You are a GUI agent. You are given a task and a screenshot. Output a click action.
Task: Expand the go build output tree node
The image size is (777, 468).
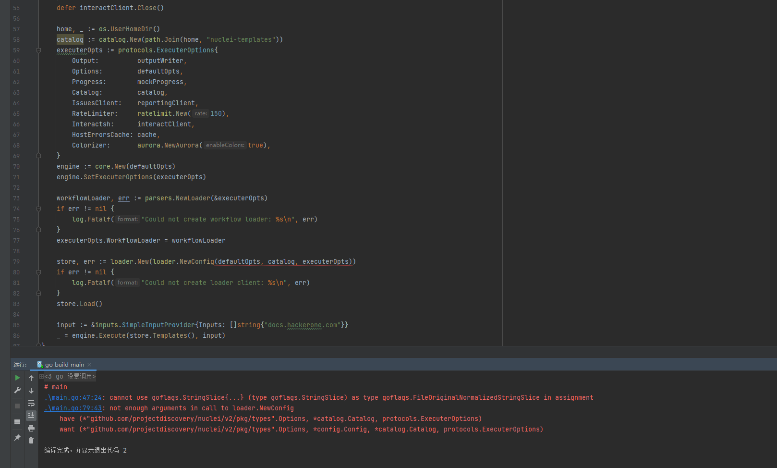(42, 376)
